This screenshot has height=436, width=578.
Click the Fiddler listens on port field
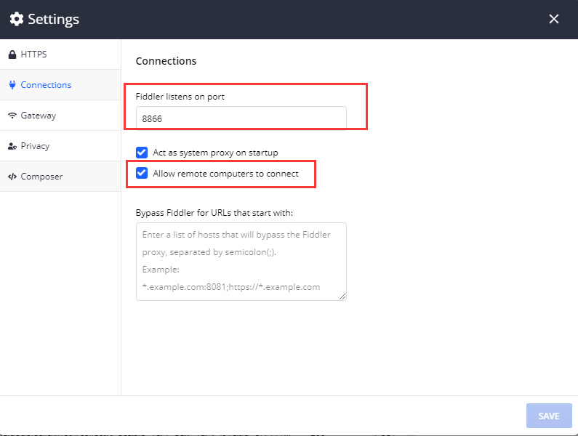click(241, 118)
